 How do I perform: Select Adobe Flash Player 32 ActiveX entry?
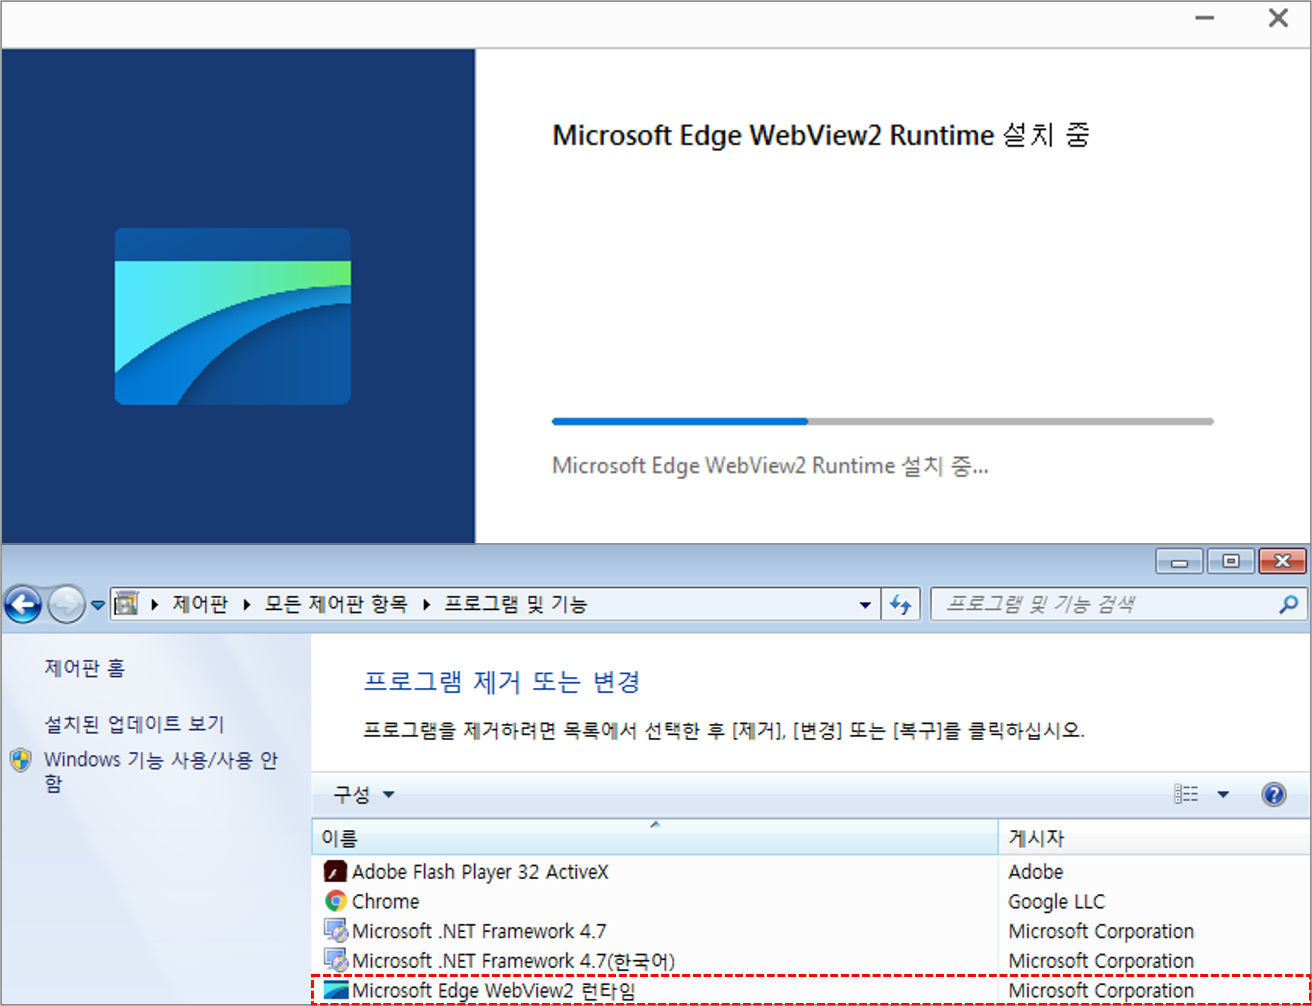[x=480, y=872]
